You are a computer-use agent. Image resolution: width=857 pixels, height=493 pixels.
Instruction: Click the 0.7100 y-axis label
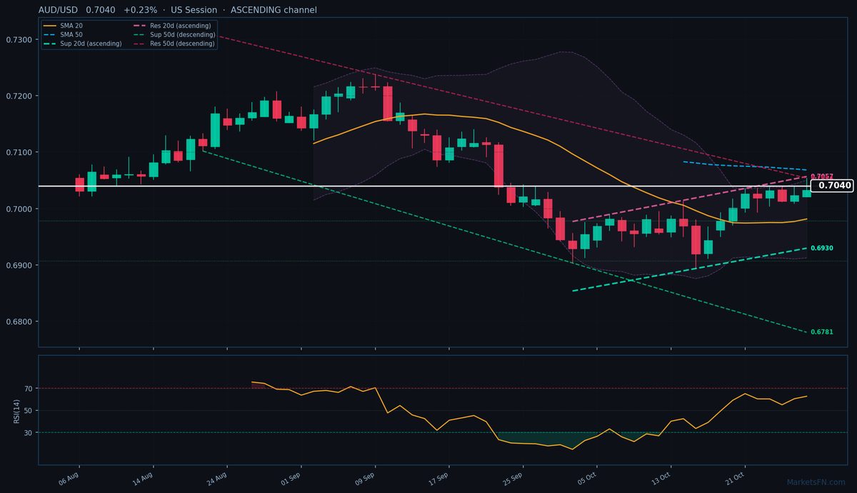coord(19,152)
